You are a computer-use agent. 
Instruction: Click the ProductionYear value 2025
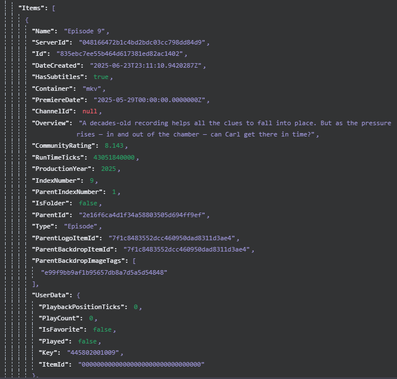tap(111, 169)
